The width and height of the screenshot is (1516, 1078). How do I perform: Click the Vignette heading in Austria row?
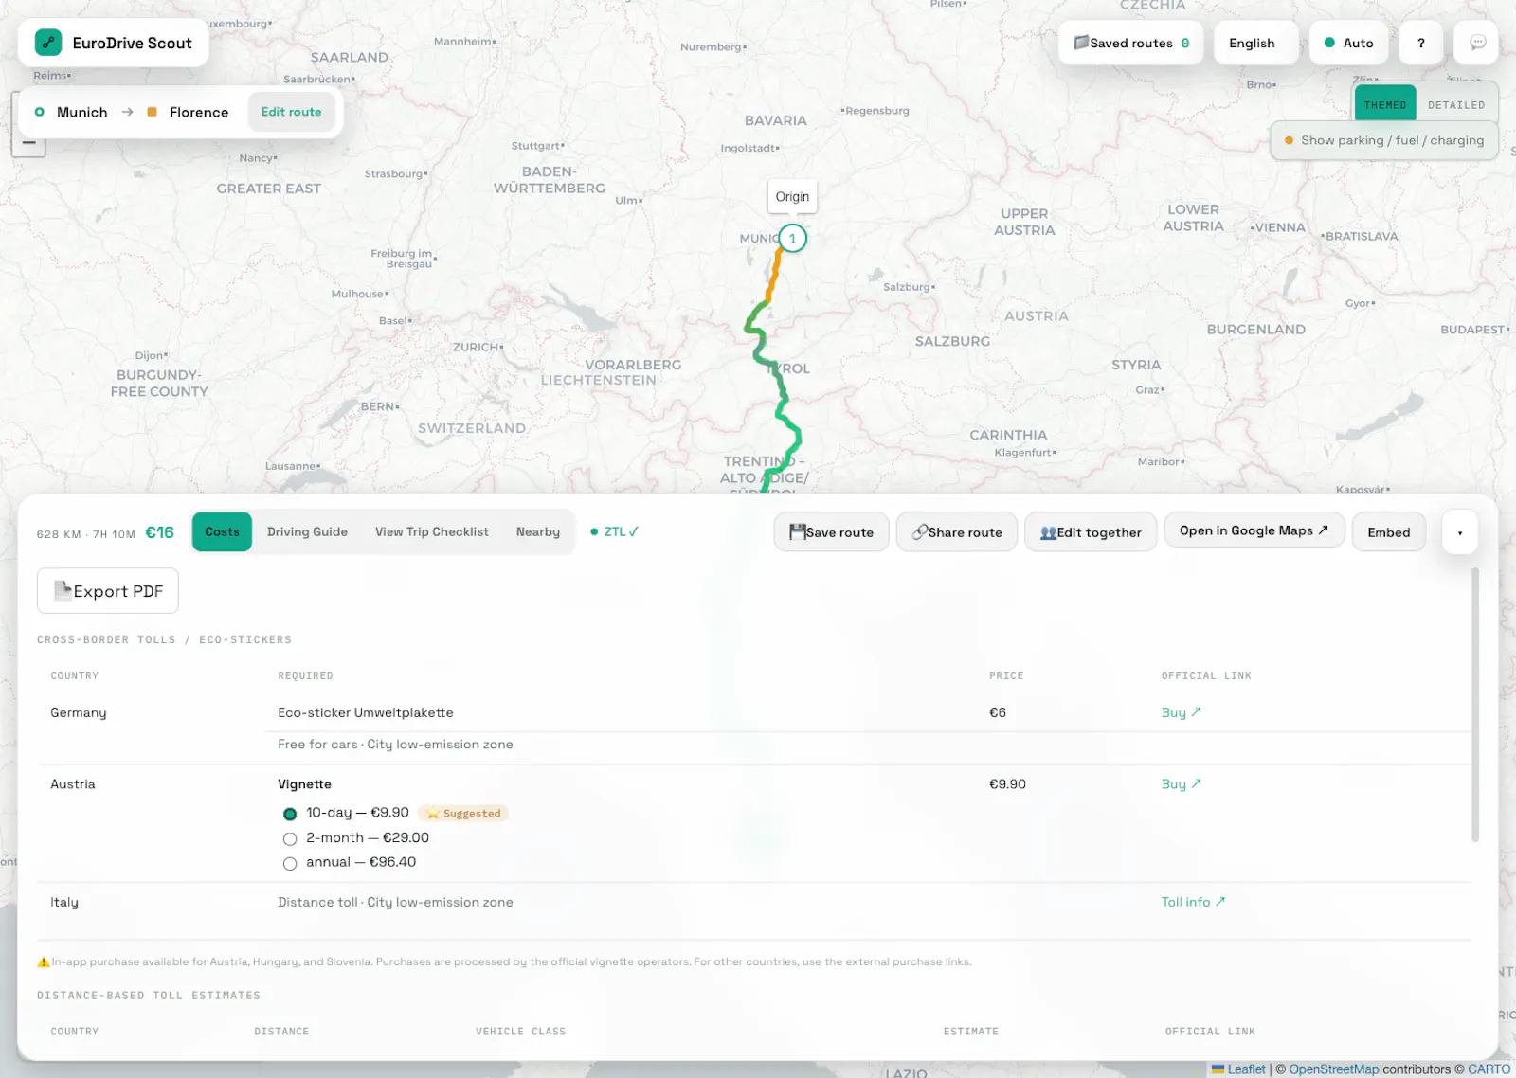304,784
